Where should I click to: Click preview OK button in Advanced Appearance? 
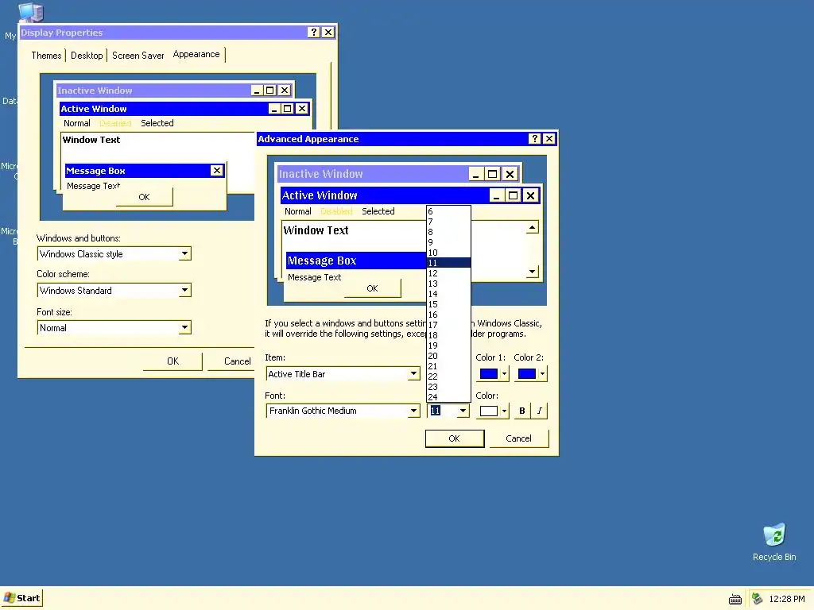(x=372, y=288)
